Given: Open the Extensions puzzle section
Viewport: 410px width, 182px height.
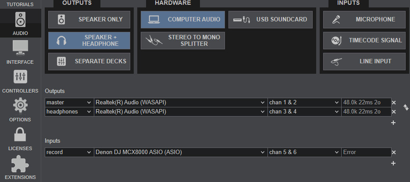Looking at the screenshot, I should 20,168.
